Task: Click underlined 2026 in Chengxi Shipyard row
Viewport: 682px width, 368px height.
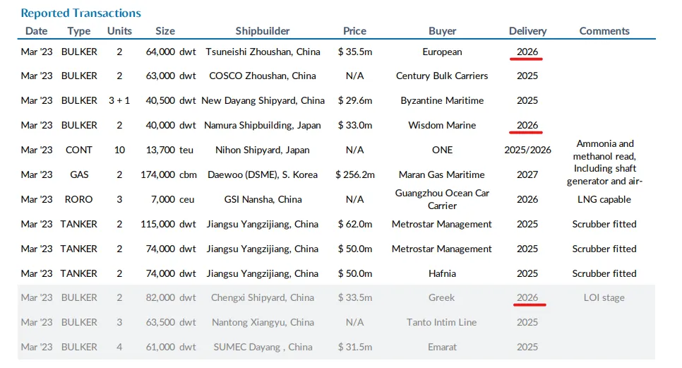Action: (x=527, y=297)
